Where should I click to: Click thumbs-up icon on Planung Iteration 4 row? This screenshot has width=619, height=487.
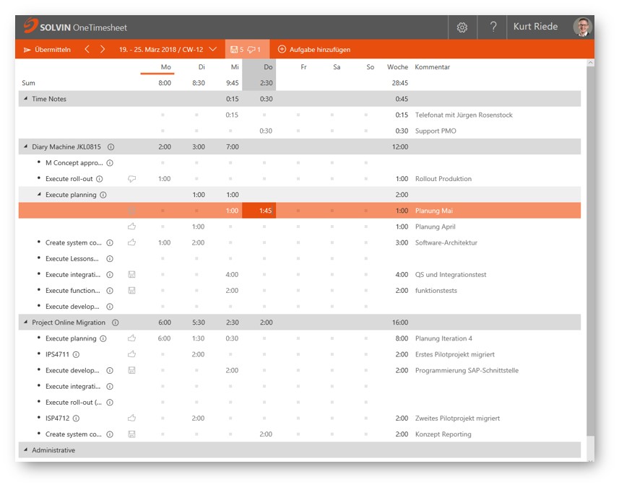132,338
